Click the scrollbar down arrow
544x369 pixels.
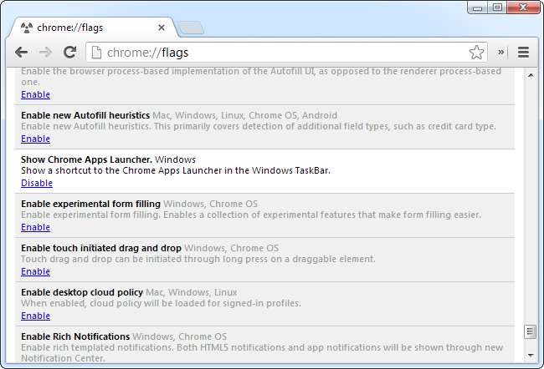click(529, 356)
